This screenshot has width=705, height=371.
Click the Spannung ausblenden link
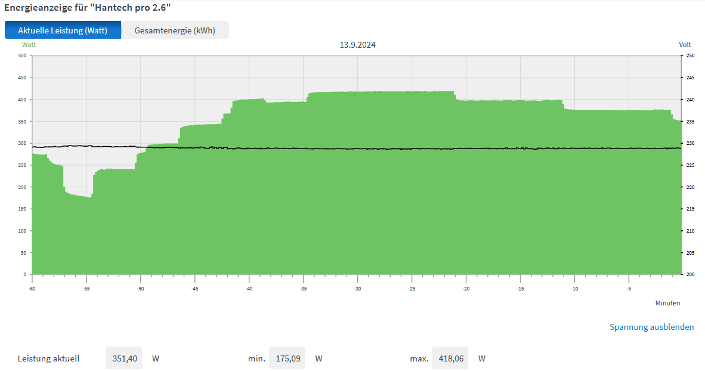651,327
